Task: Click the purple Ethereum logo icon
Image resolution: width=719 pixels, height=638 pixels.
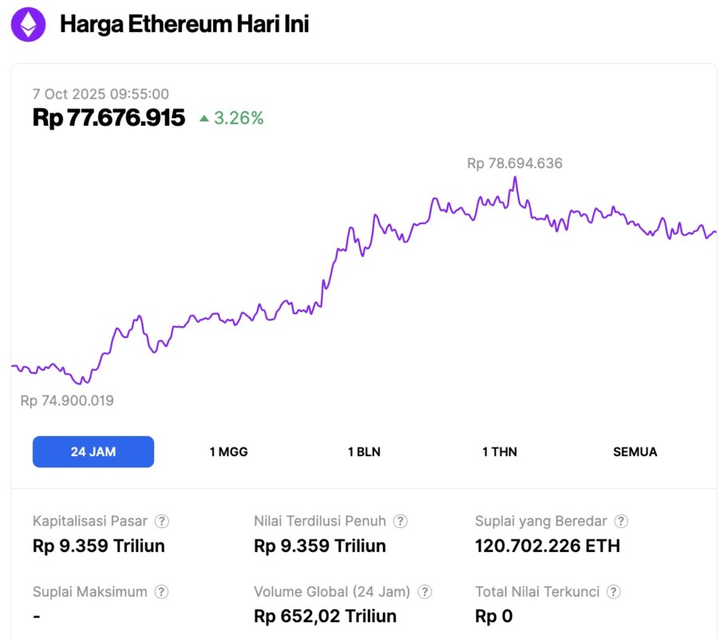Action: coord(28,25)
